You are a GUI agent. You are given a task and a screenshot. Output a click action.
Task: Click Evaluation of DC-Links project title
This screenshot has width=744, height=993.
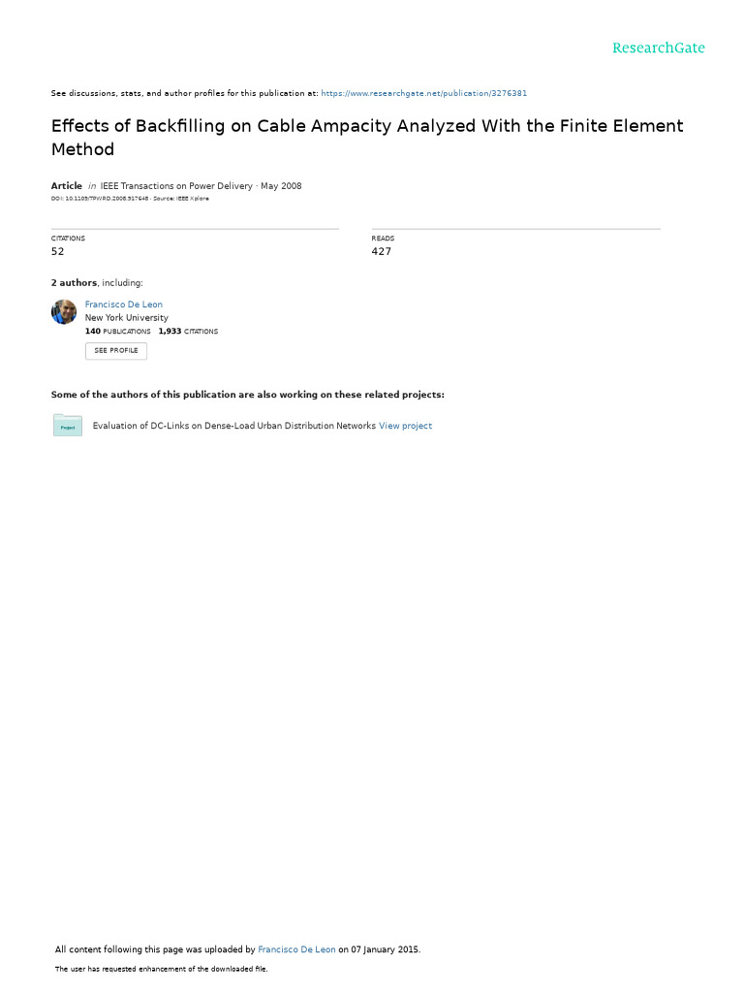click(234, 426)
